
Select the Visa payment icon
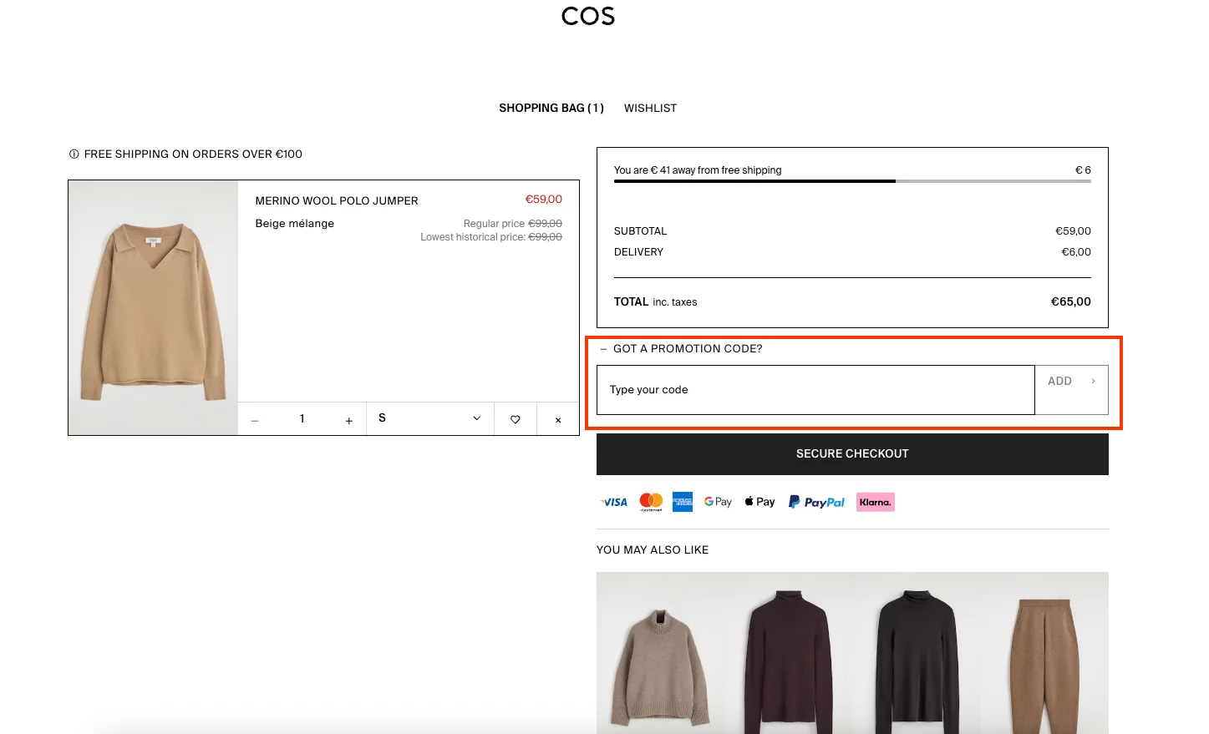613,501
